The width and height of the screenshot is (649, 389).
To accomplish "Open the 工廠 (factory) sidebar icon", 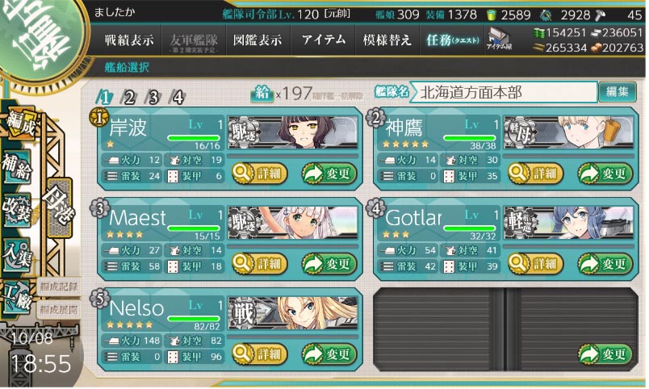I will 18,298.
